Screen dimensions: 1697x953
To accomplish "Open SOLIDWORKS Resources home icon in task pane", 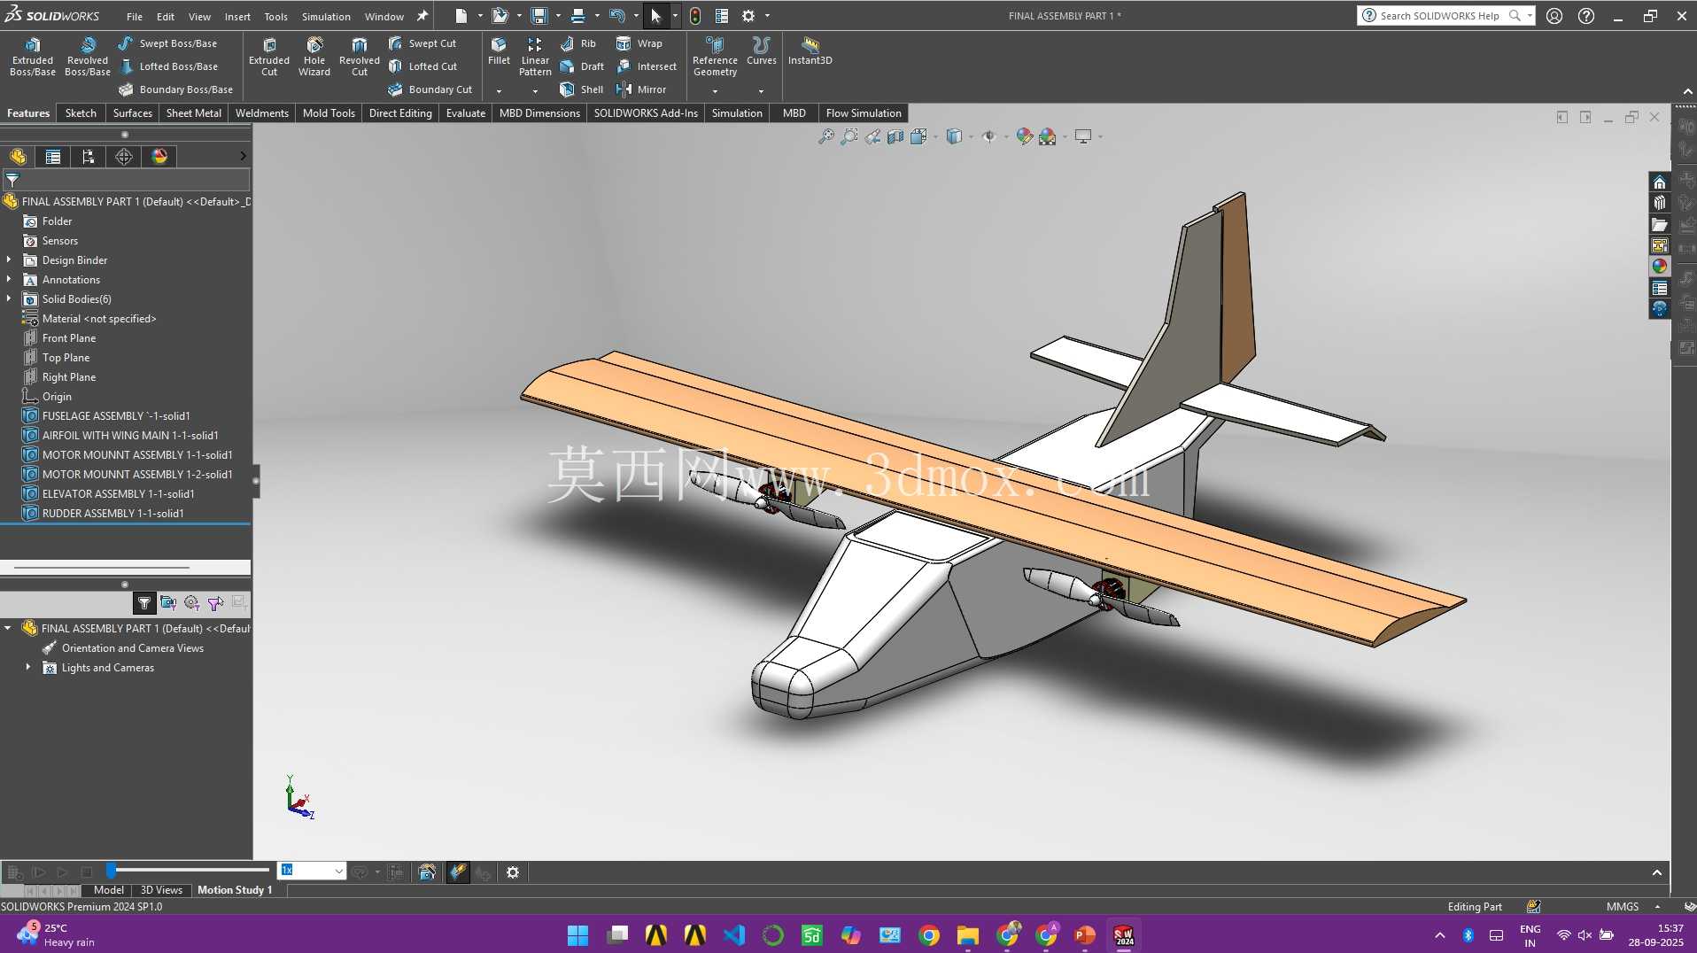I will tap(1659, 182).
